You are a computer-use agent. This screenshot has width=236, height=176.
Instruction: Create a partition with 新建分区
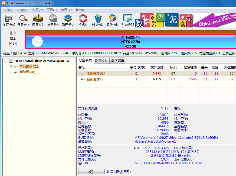click(x=68, y=20)
